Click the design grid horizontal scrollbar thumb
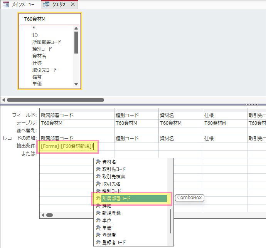This screenshot has width=266, height=248. pos(49,215)
